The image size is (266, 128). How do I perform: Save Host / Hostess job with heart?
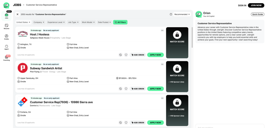[x=126, y=55]
